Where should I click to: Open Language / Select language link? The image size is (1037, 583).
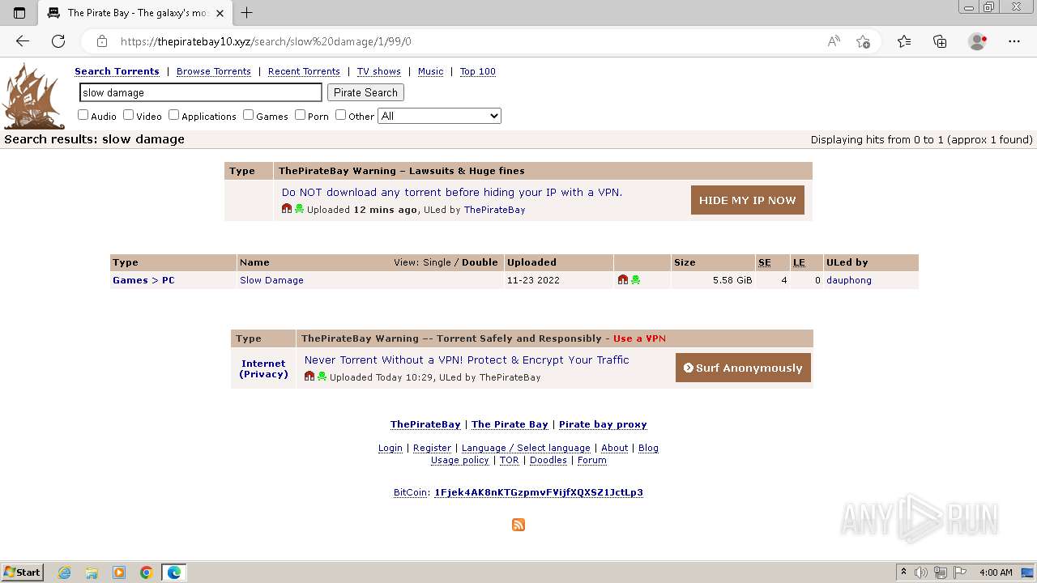[526, 448]
